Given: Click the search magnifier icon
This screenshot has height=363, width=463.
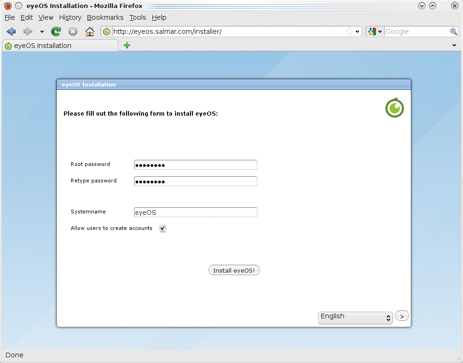Looking at the screenshot, I should (x=453, y=32).
